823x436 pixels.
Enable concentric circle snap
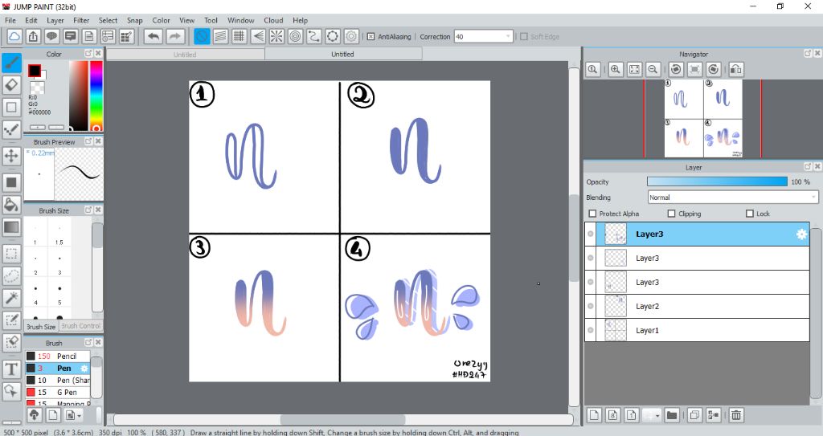296,36
